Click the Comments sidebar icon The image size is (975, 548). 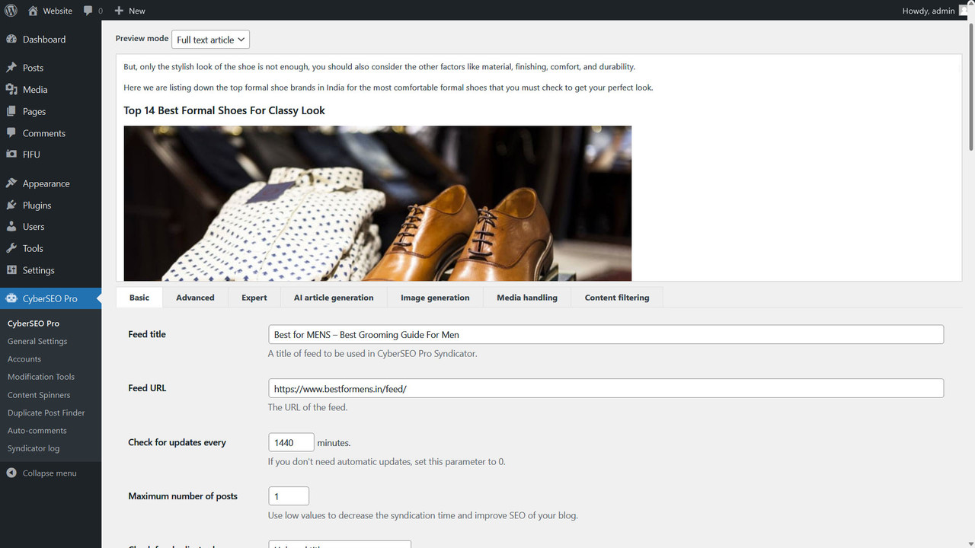[11, 132]
